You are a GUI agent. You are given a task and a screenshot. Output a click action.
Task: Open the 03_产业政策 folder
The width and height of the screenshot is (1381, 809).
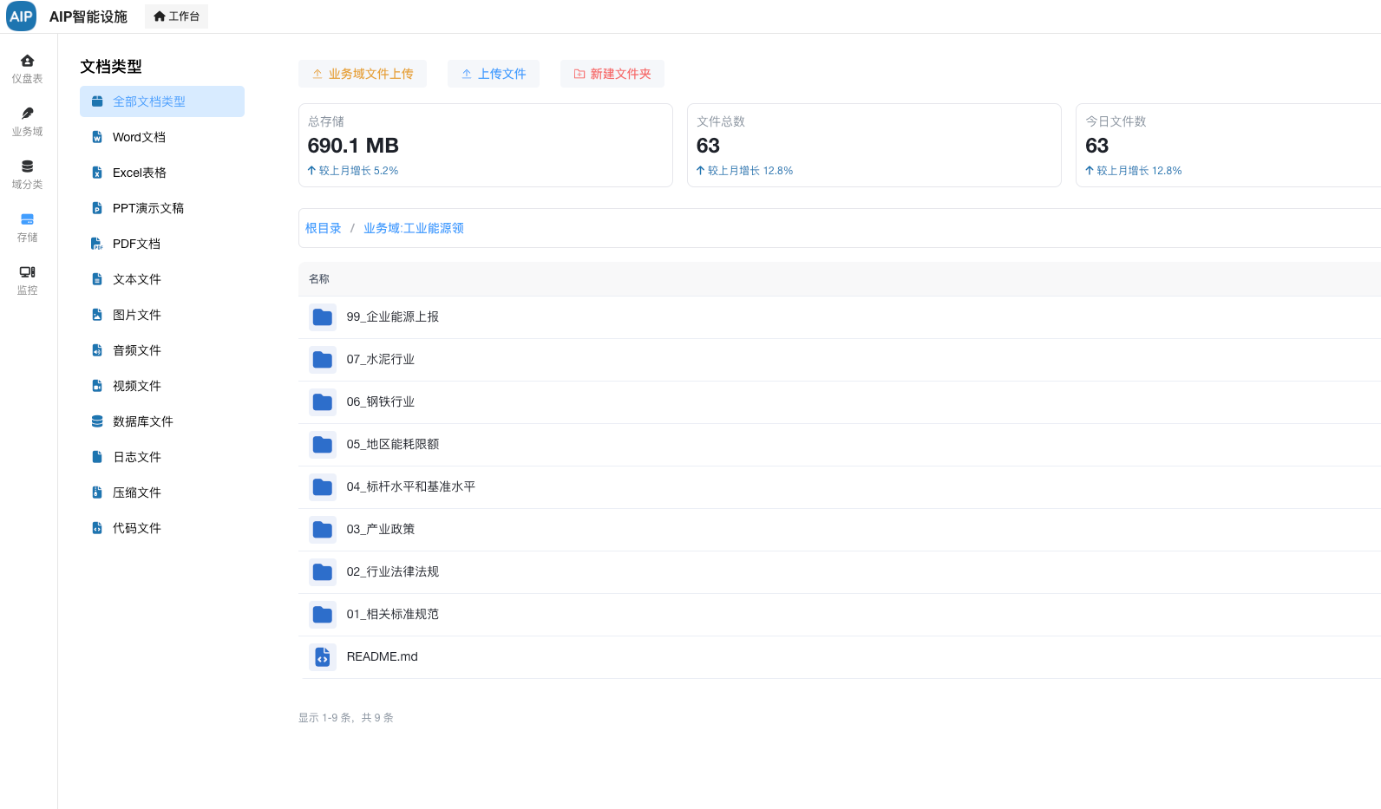pos(380,530)
